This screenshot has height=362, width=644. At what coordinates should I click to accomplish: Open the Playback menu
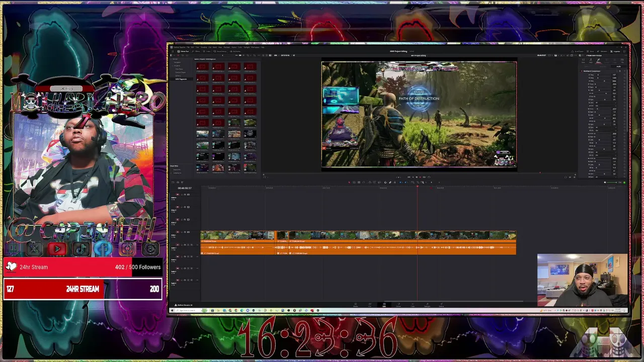227,47
